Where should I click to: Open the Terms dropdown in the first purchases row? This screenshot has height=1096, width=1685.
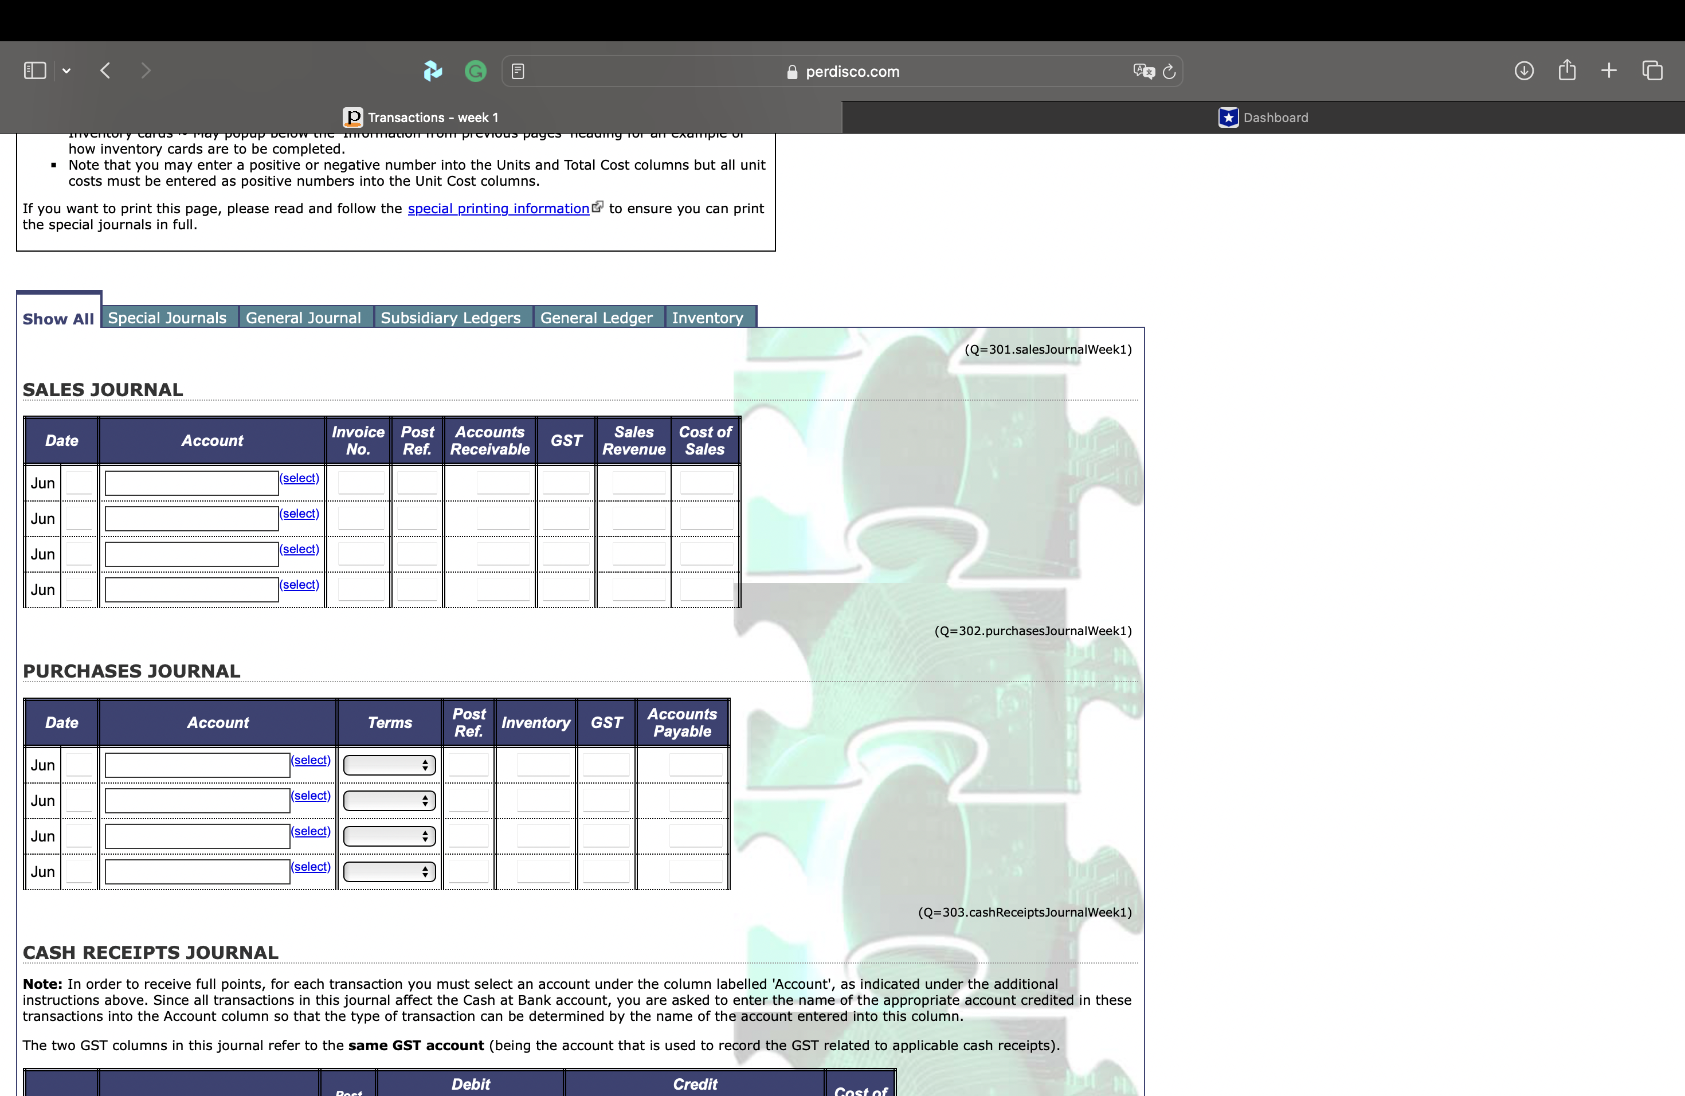388,765
